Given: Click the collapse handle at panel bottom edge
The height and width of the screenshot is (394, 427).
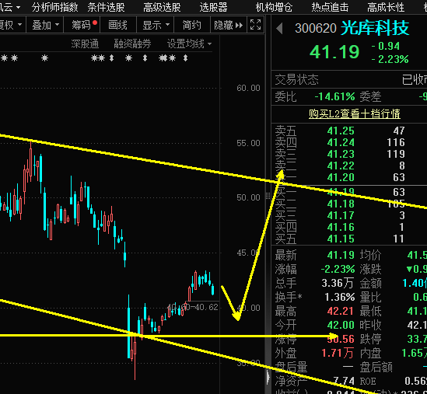Looking at the screenshot, I should [x=268, y=377].
